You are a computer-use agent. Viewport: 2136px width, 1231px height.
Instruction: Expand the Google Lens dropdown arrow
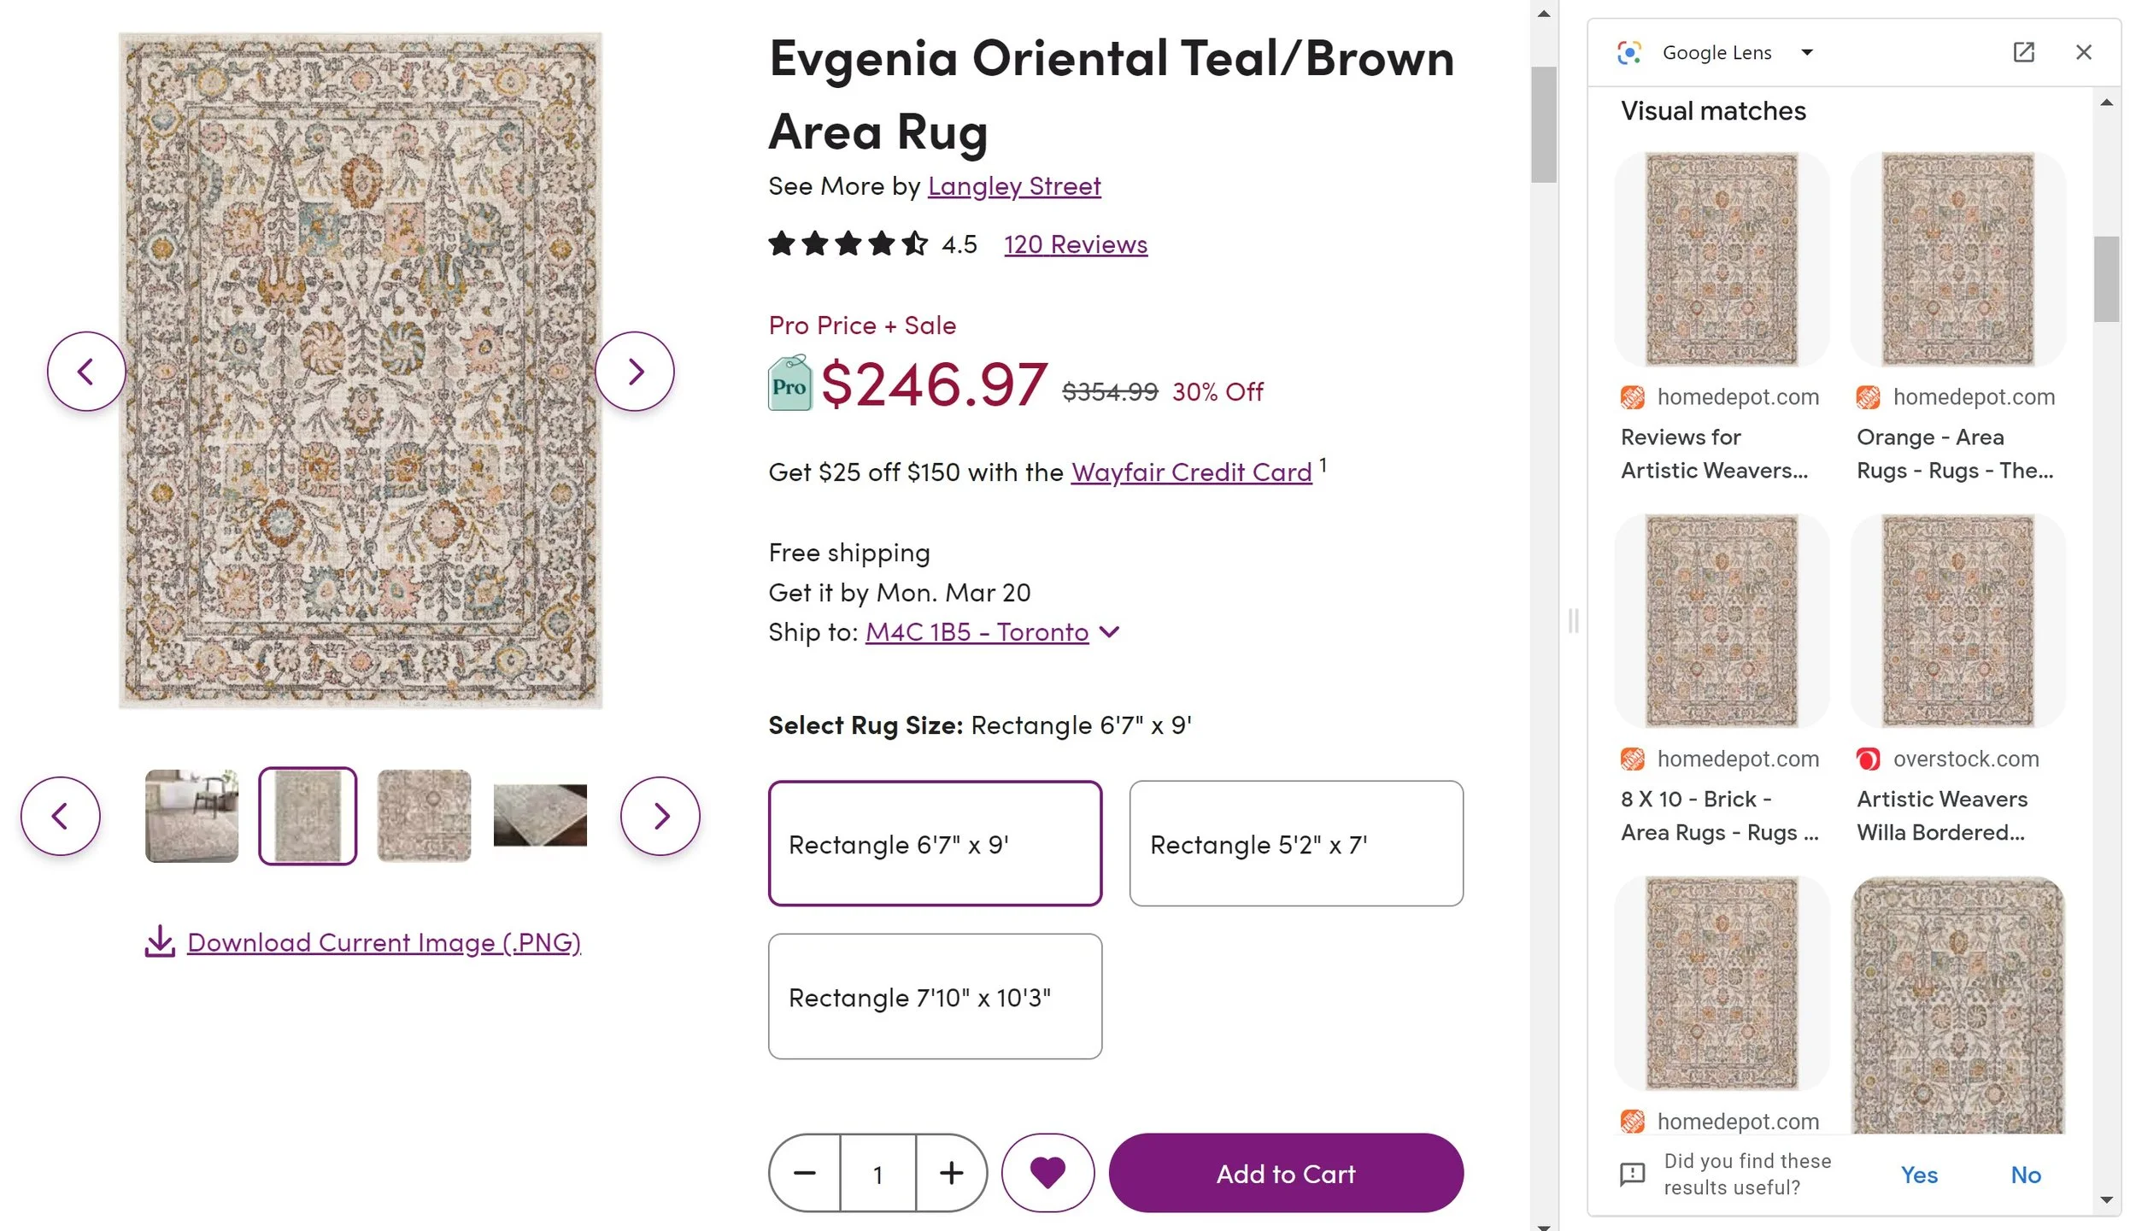pos(1806,53)
